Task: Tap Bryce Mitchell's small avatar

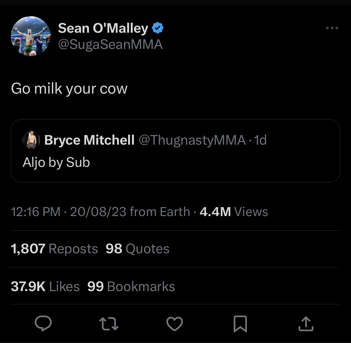Action: (x=31, y=140)
